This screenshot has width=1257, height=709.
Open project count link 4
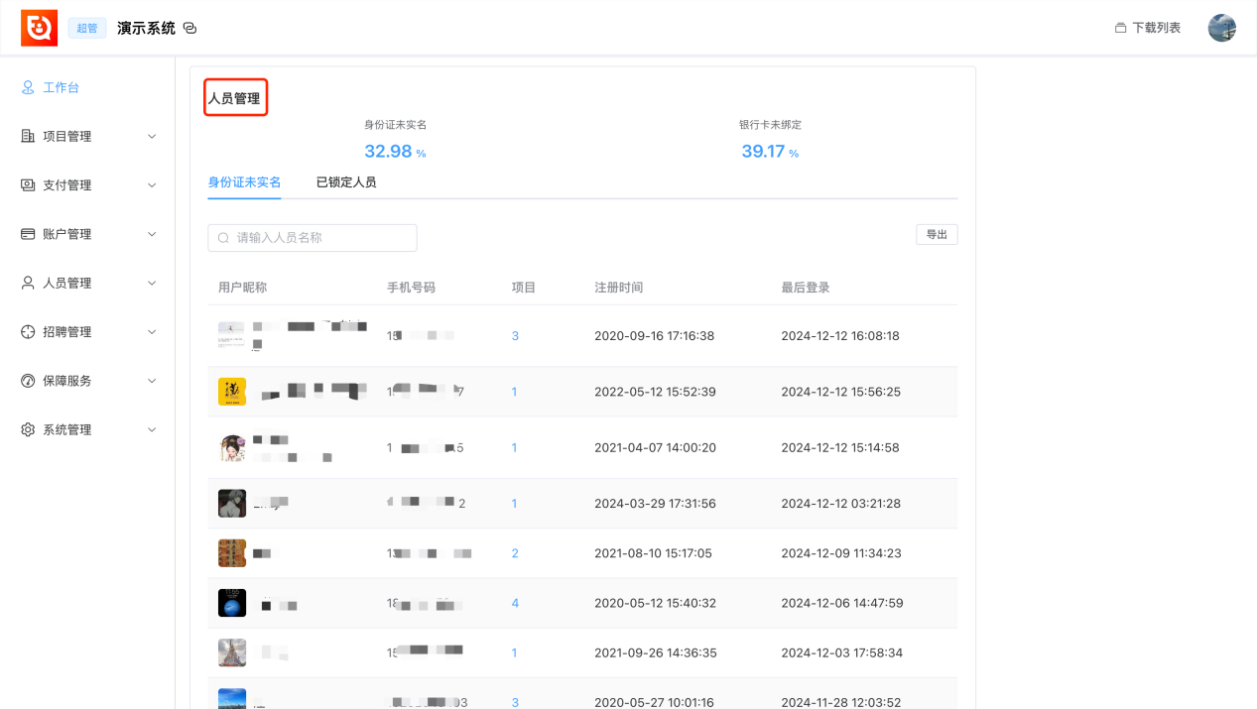click(x=515, y=603)
